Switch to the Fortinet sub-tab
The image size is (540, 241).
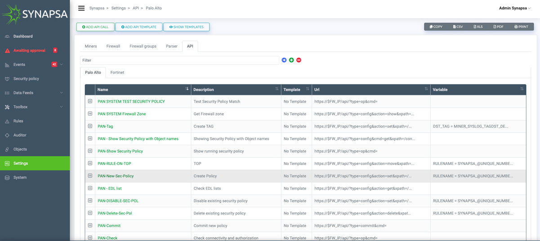(117, 72)
